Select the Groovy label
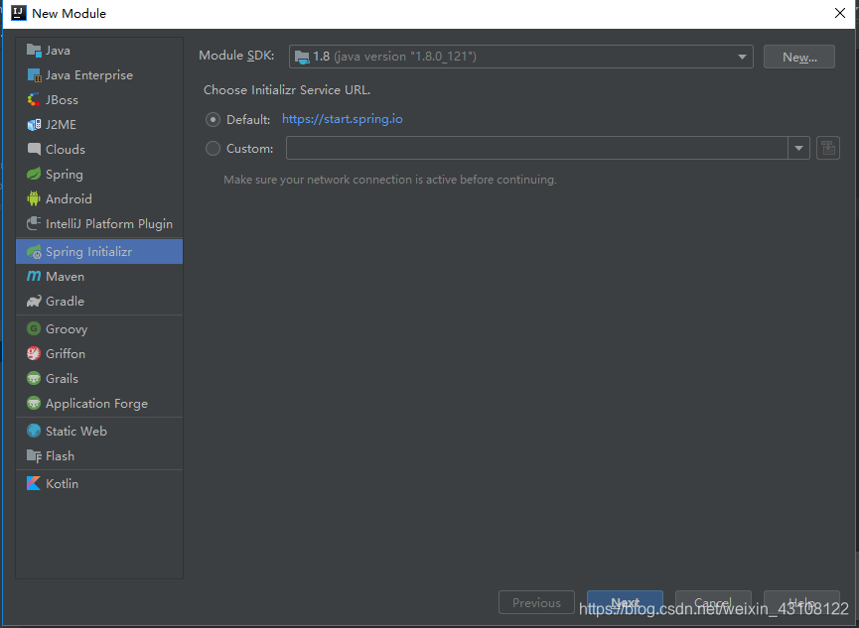859x628 pixels. (67, 329)
